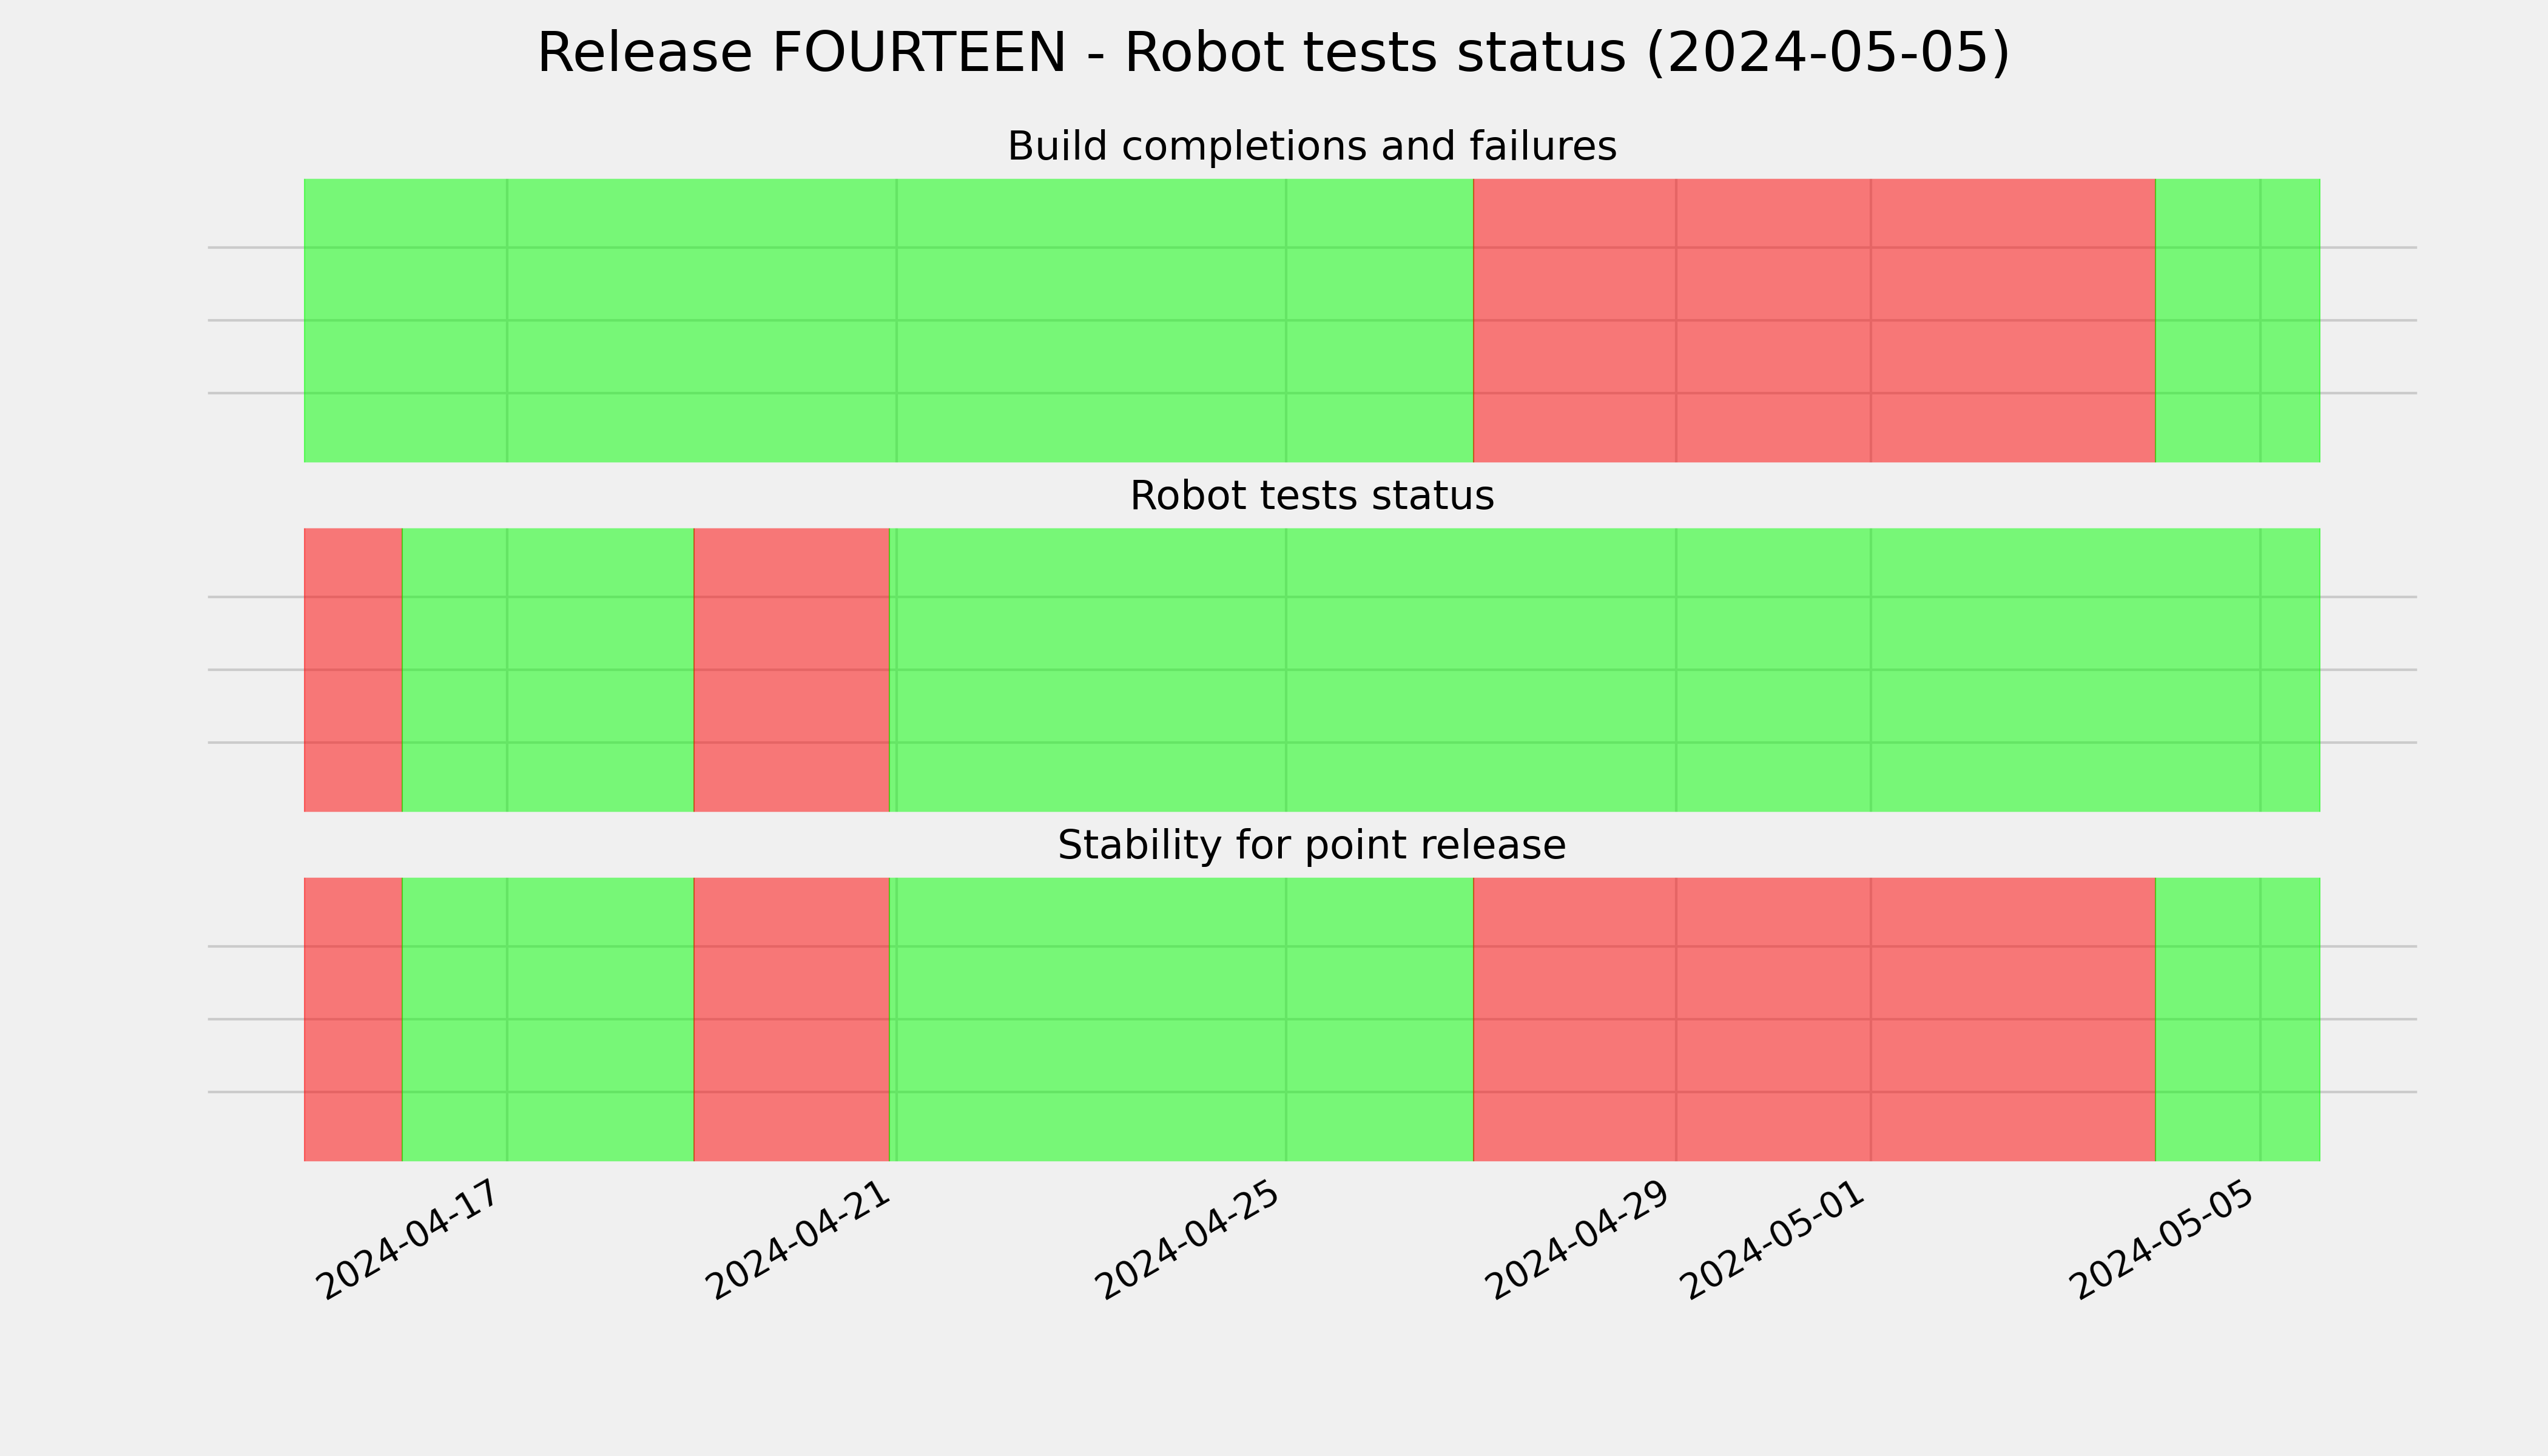Click the final green block in Stability chart
This screenshot has width=2548, height=1456.
click(2237, 1019)
